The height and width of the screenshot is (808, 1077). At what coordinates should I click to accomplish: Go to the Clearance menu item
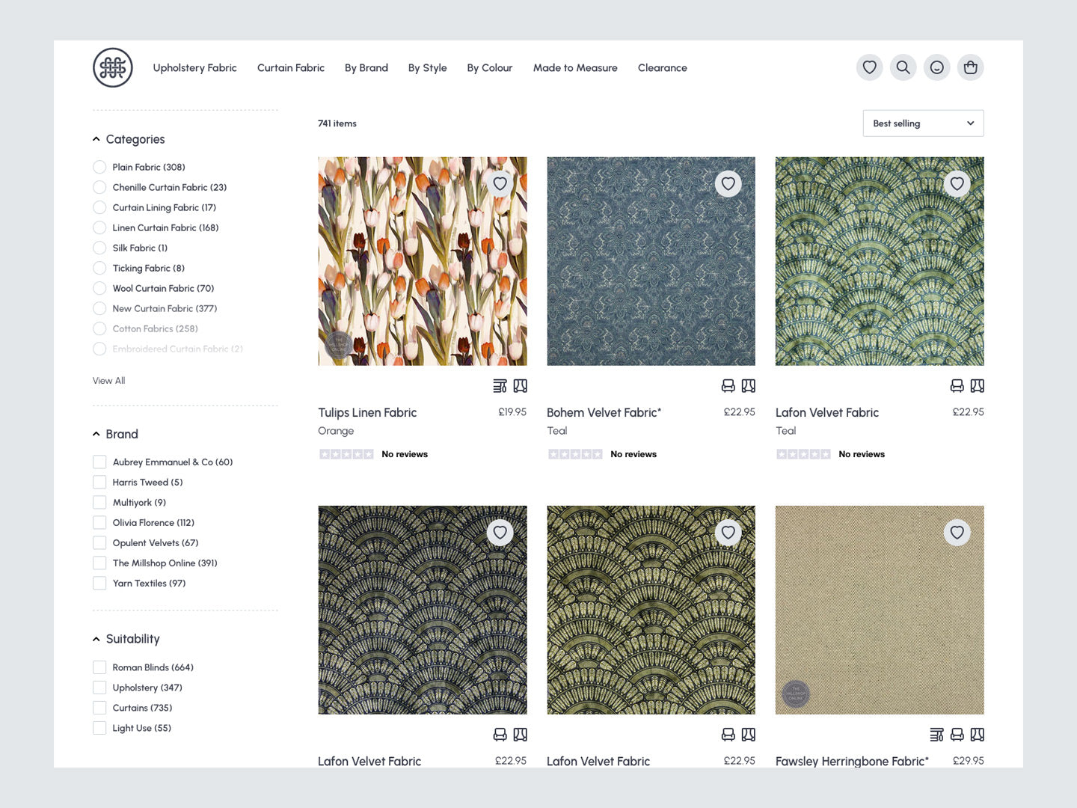662,68
